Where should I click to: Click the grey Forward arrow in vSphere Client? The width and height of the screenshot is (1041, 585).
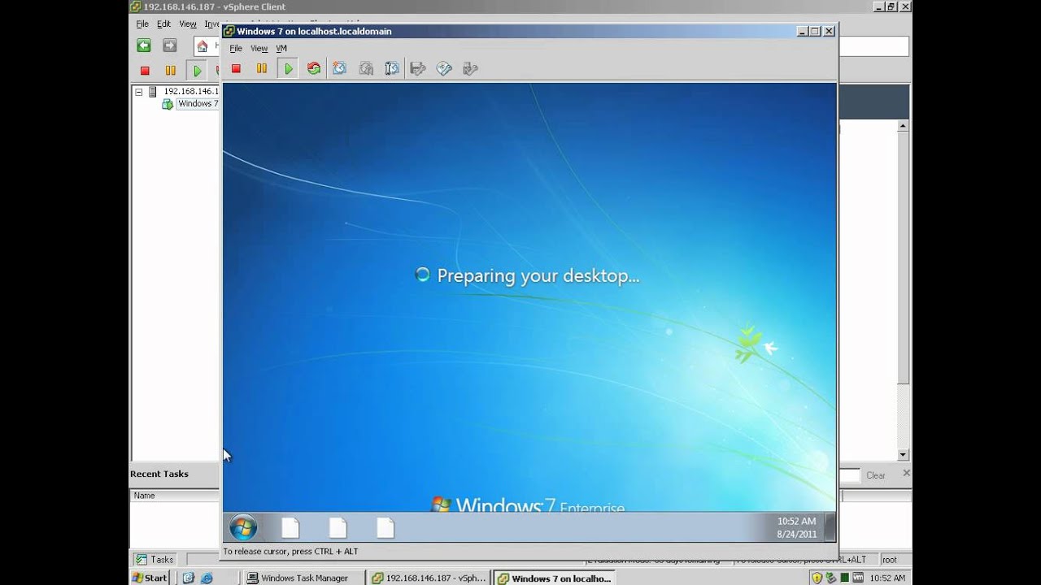click(x=169, y=46)
